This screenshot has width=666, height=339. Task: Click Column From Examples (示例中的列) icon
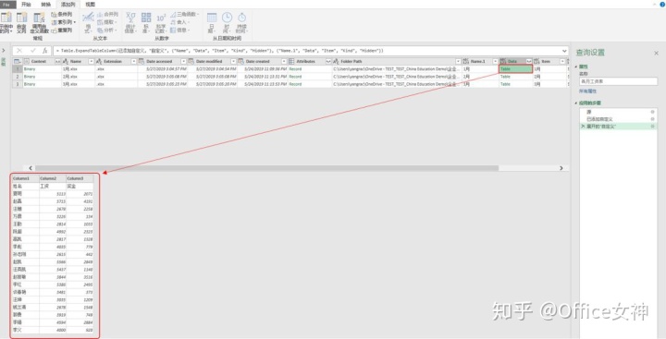click(x=6, y=18)
